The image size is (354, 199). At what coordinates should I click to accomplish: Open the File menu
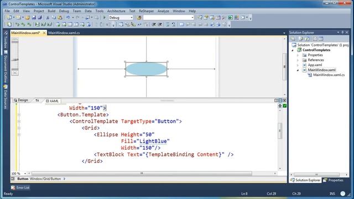(7, 11)
